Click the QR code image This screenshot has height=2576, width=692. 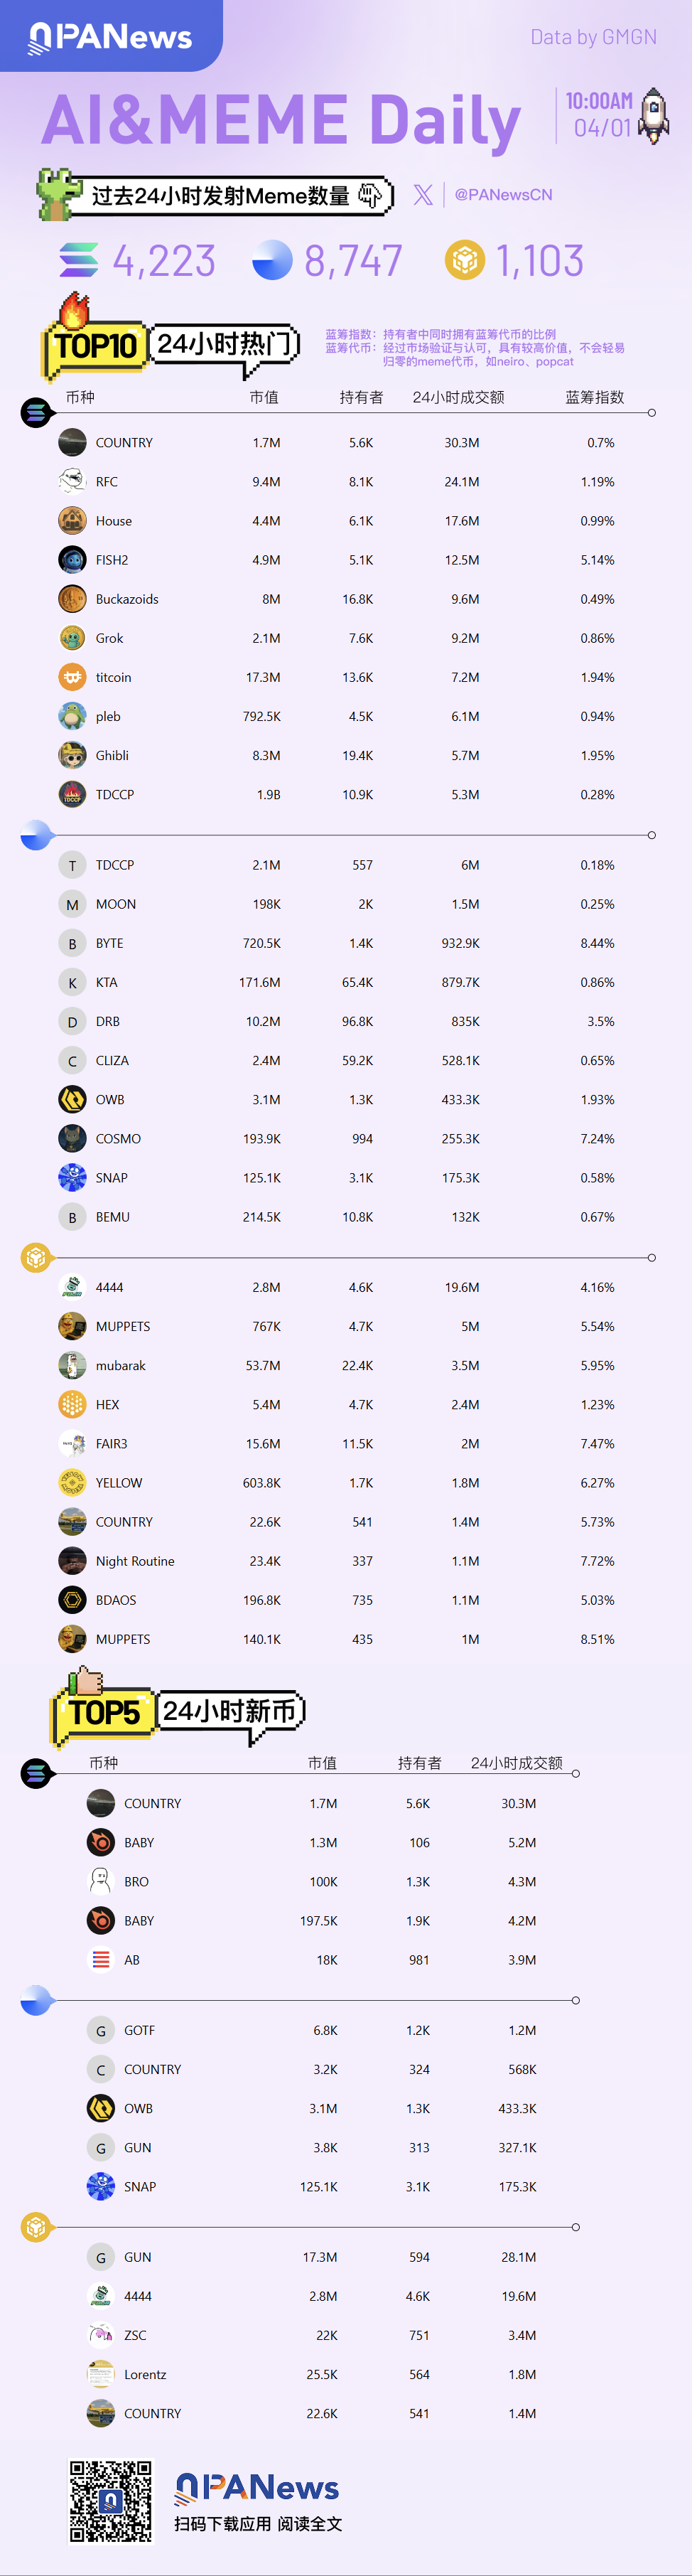pos(111,2500)
